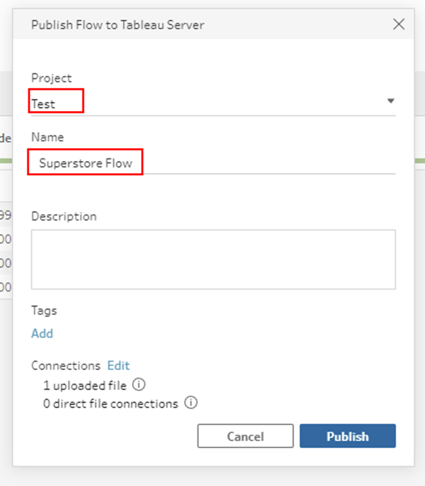Viewport: 425px width, 486px height.
Task: Click the Description field label
Action: (x=64, y=216)
